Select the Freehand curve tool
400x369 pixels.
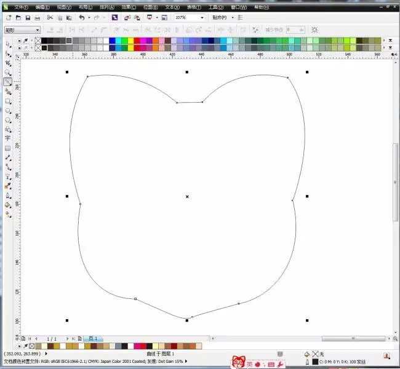tap(8, 82)
